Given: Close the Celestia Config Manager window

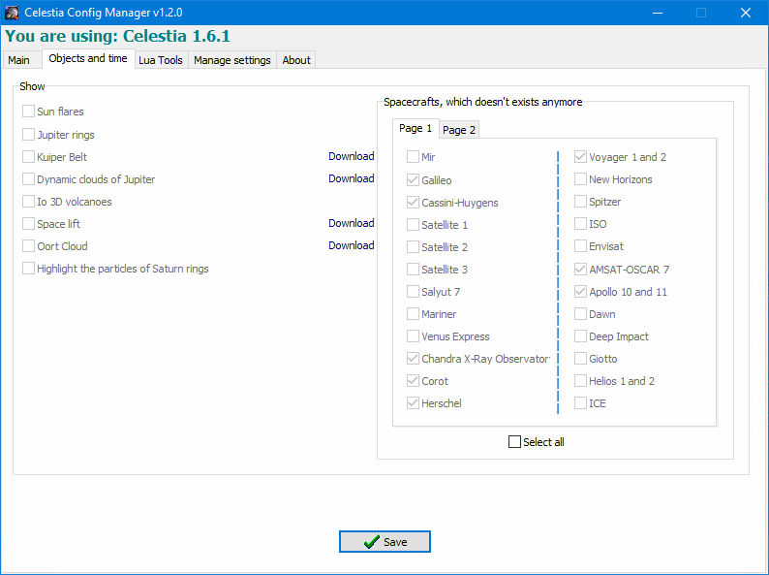Looking at the screenshot, I should [746, 13].
